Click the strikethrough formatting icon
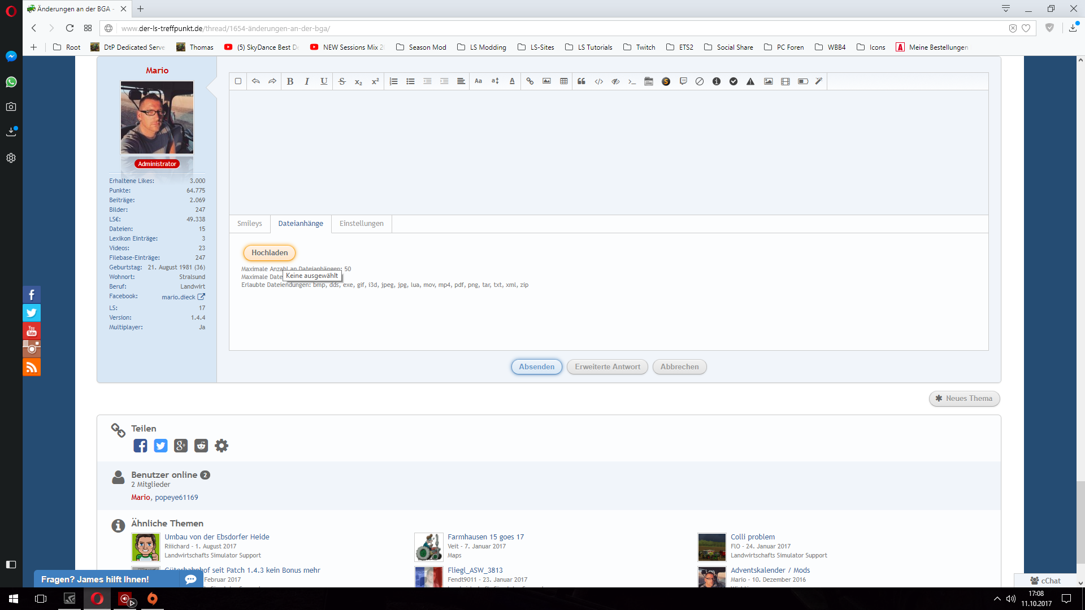 coord(341,81)
